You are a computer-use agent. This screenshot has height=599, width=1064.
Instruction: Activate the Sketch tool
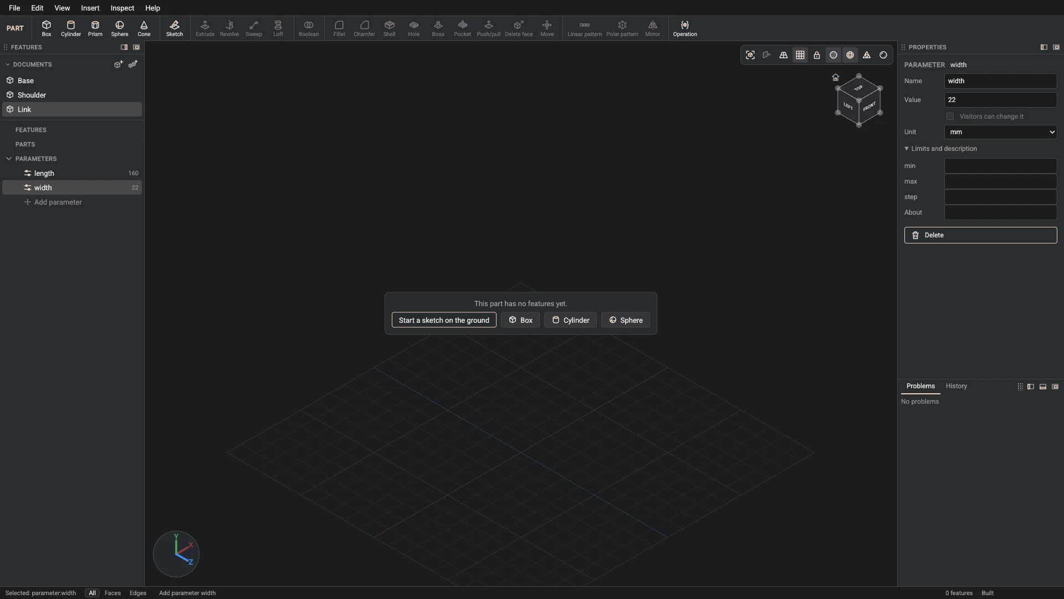(175, 28)
